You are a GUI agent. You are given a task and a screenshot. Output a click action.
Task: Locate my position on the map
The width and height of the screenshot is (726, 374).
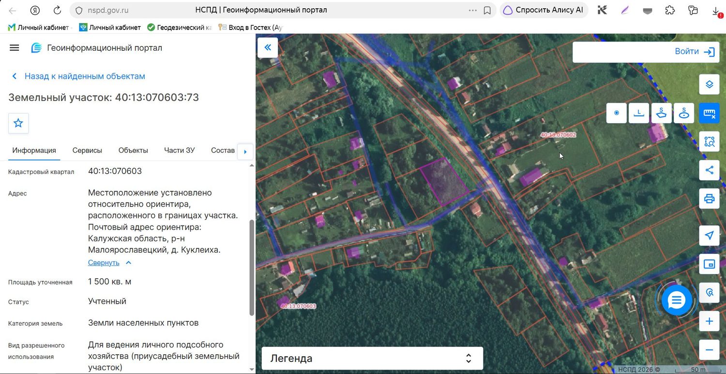709,235
